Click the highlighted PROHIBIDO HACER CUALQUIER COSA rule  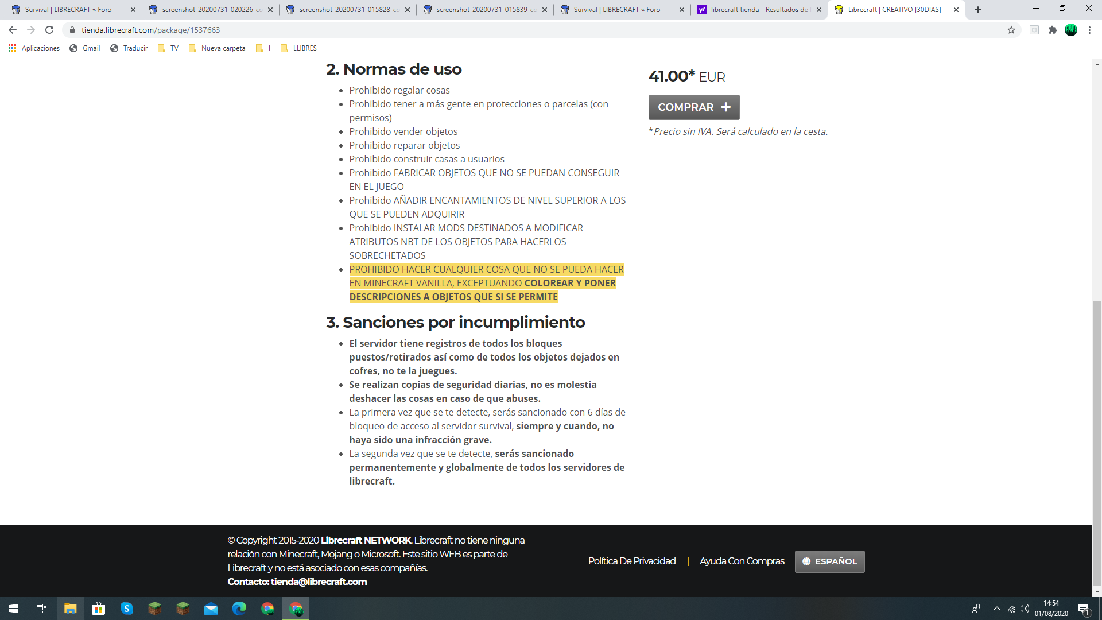point(486,283)
